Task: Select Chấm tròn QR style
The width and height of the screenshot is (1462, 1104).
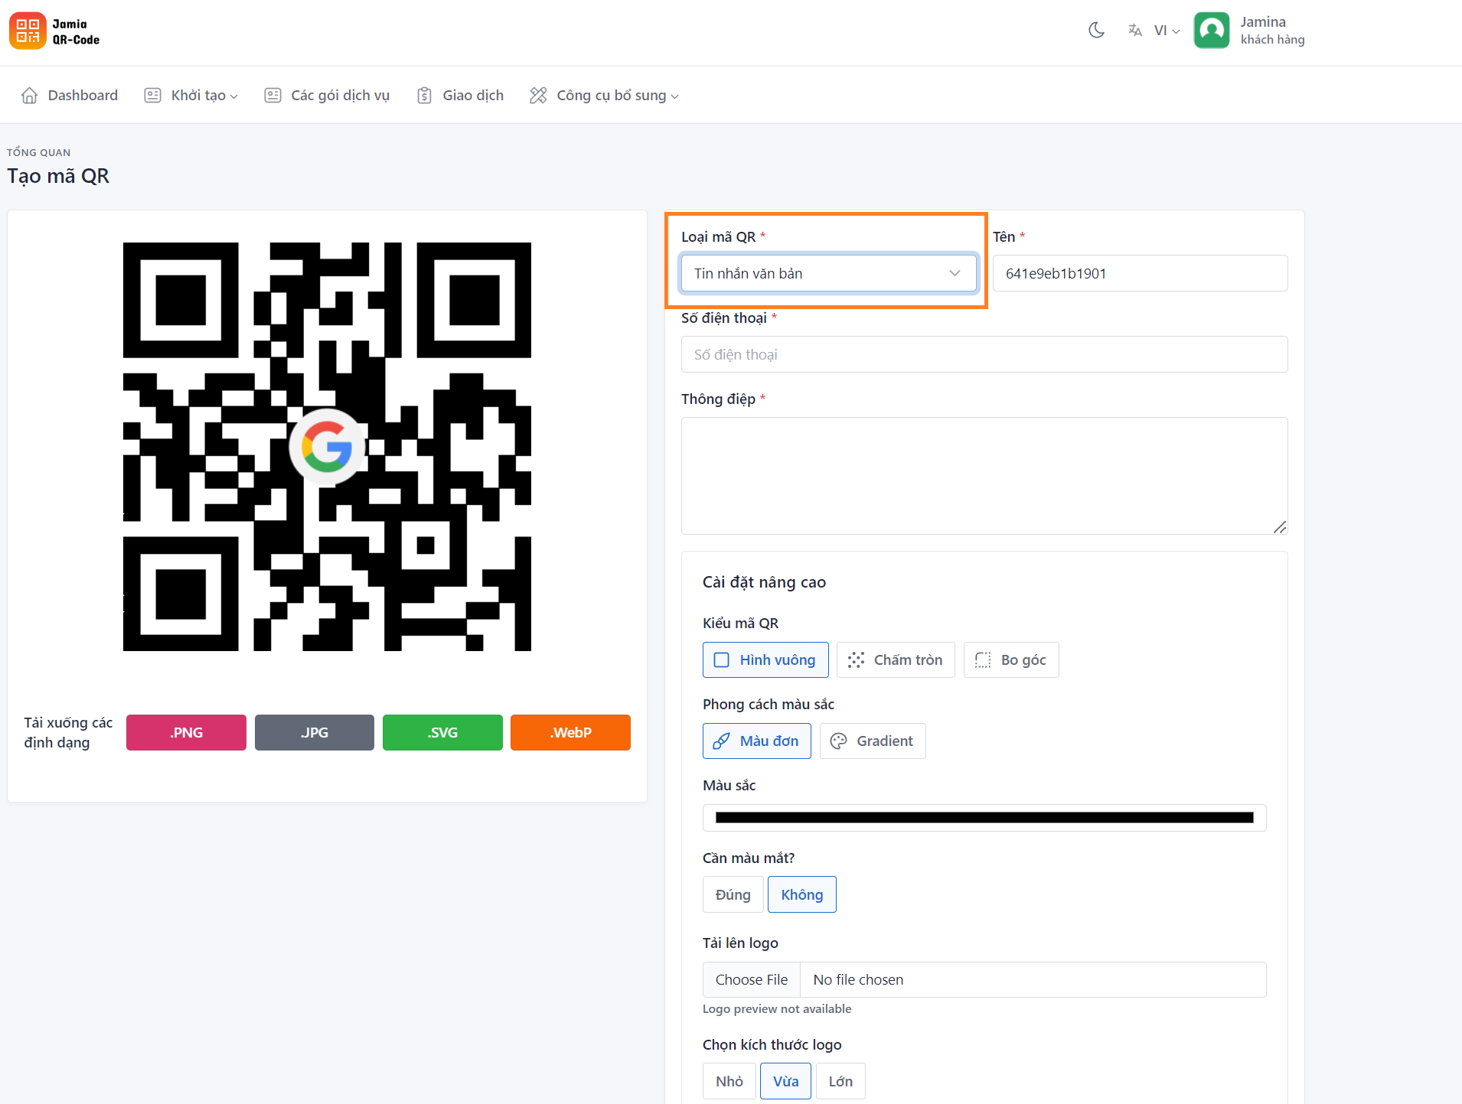Action: point(896,659)
